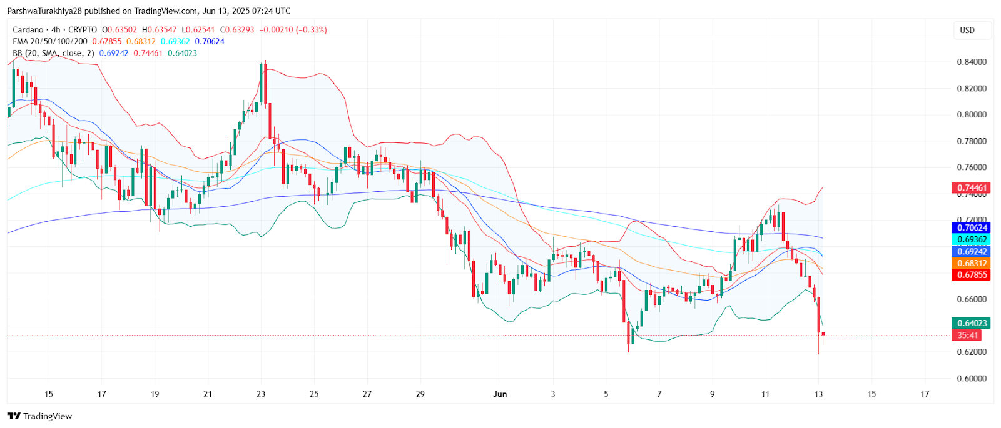
Task: Click the Cardano 4h CRYPTO symbol title
Action: click(54, 30)
